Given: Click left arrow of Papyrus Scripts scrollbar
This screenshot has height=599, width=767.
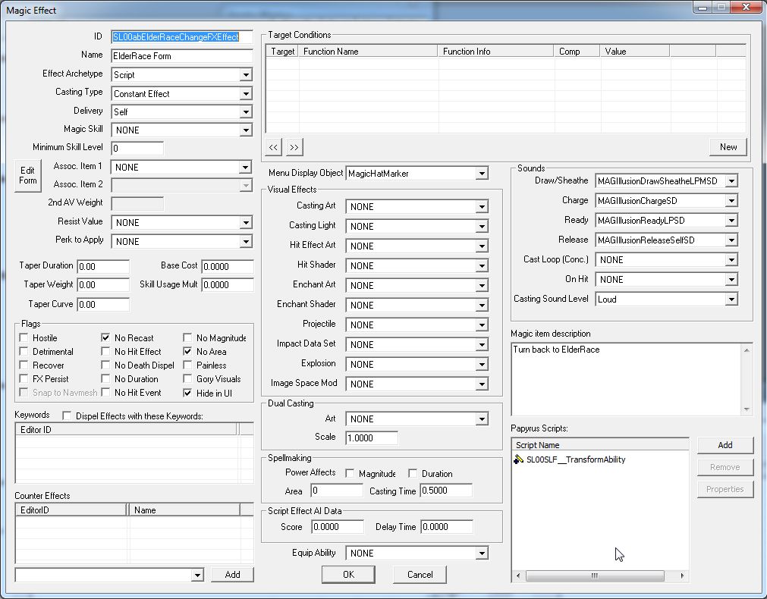Looking at the screenshot, I should (x=517, y=576).
